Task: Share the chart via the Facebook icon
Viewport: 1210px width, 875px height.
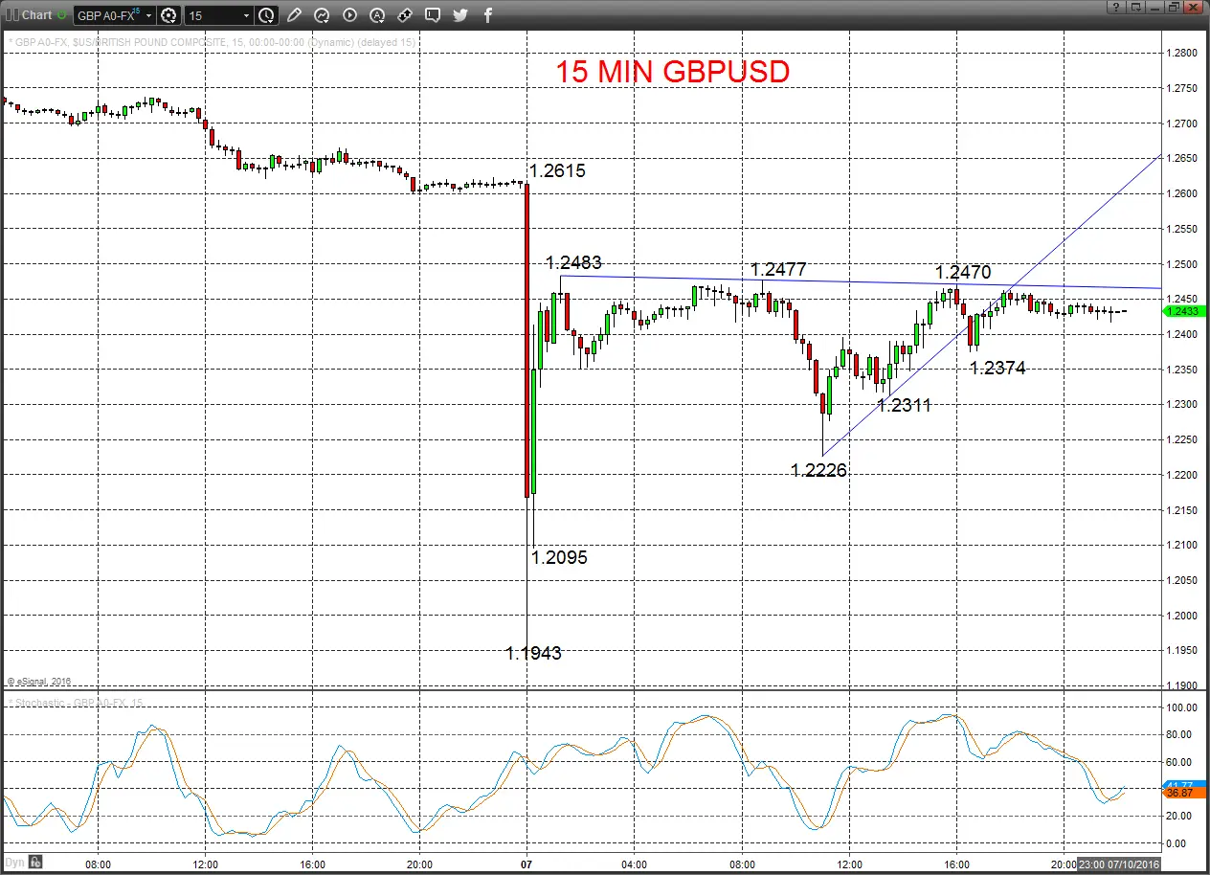Action: (488, 15)
